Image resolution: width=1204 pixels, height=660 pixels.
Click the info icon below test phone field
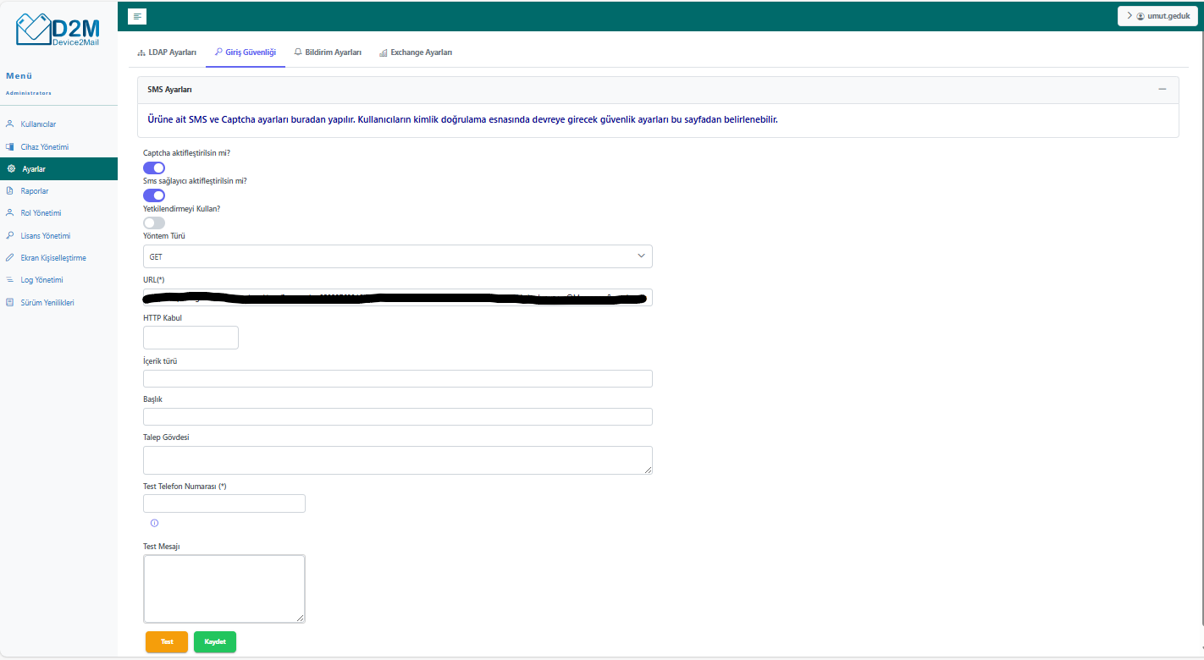point(154,523)
